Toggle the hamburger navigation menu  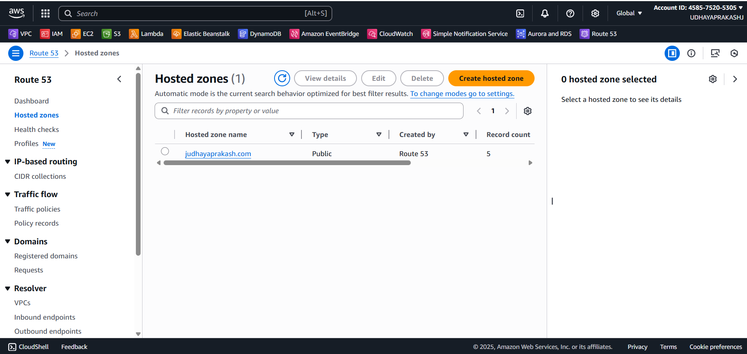pyautogui.click(x=16, y=53)
